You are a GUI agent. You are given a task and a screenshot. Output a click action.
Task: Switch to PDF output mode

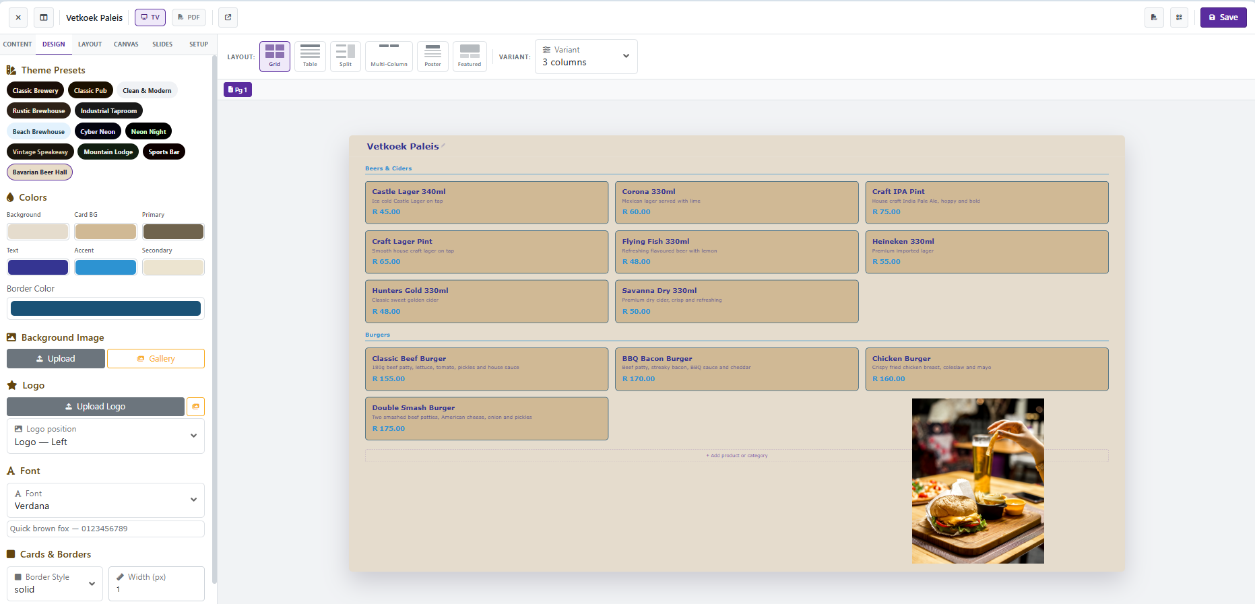(189, 18)
